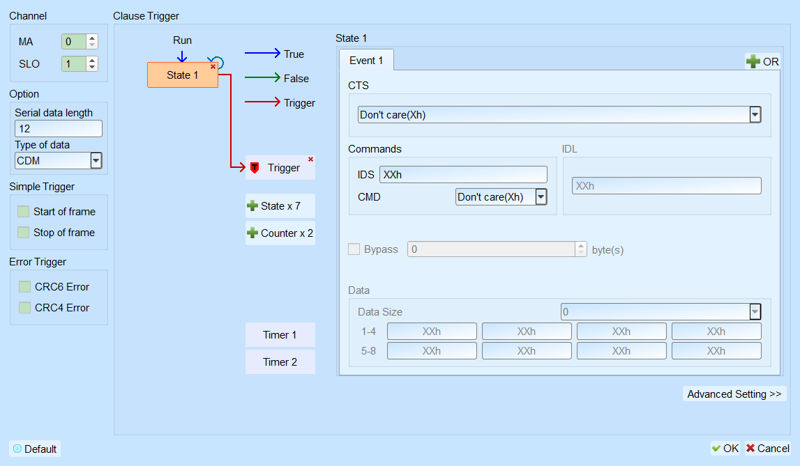
Task: Click the MA value field
Action: (74, 41)
